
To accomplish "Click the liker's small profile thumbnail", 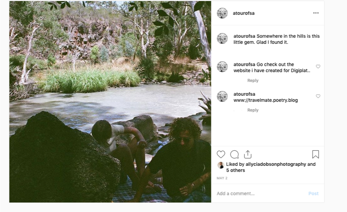I will coord(221,165).
